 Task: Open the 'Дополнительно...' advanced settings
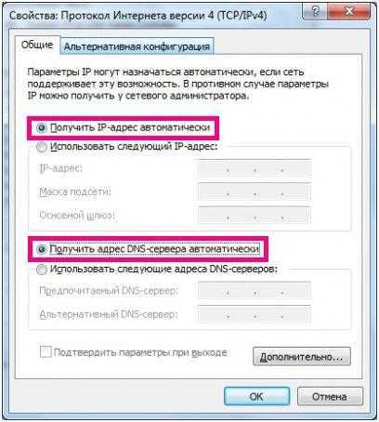(x=302, y=357)
